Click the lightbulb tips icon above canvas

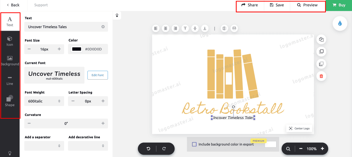pyautogui.click(x=117, y=15)
